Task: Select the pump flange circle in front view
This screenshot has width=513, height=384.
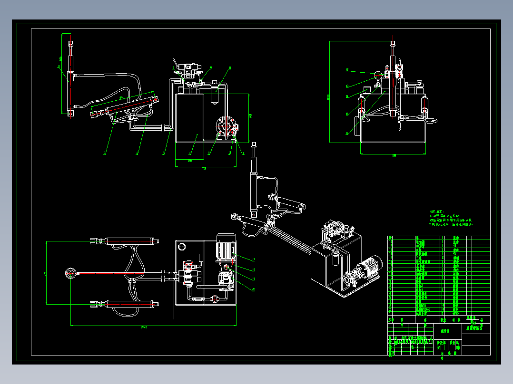Action: click(x=226, y=125)
